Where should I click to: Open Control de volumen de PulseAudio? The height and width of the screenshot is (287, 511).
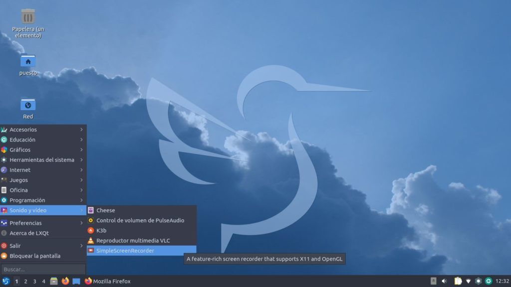point(140,220)
